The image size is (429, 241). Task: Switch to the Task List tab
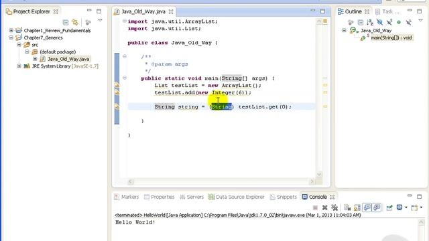click(390, 11)
